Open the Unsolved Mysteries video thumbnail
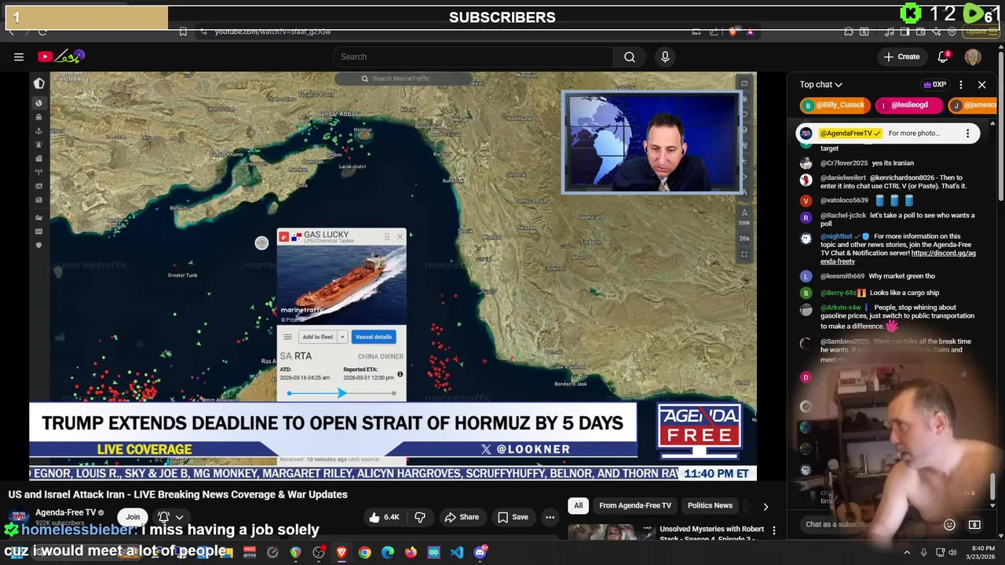The image size is (1005, 565). point(611,533)
